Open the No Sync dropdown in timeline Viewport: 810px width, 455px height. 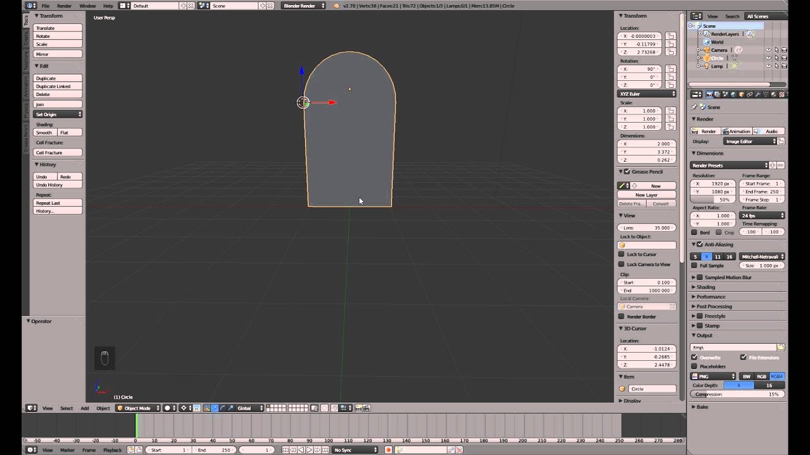[356, 450]
